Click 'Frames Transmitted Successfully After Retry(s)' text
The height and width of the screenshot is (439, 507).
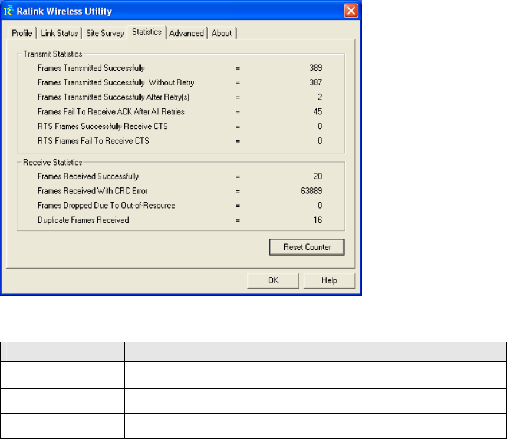click(114, 97)
